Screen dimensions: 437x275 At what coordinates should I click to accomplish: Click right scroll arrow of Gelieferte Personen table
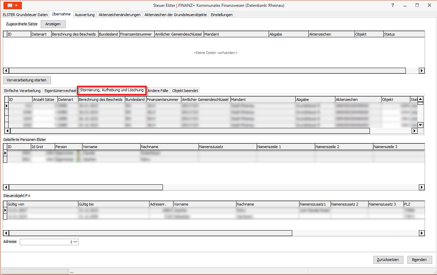[422, 187]
